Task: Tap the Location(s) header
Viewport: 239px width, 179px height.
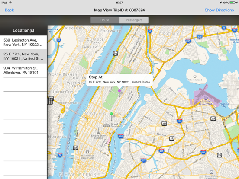Action: click(23, 30)
